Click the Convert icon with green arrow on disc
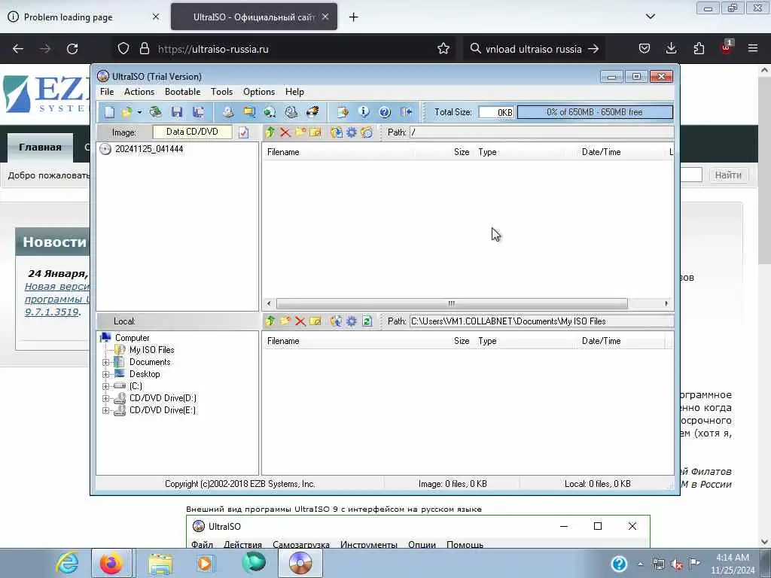 tap(270, 112)
